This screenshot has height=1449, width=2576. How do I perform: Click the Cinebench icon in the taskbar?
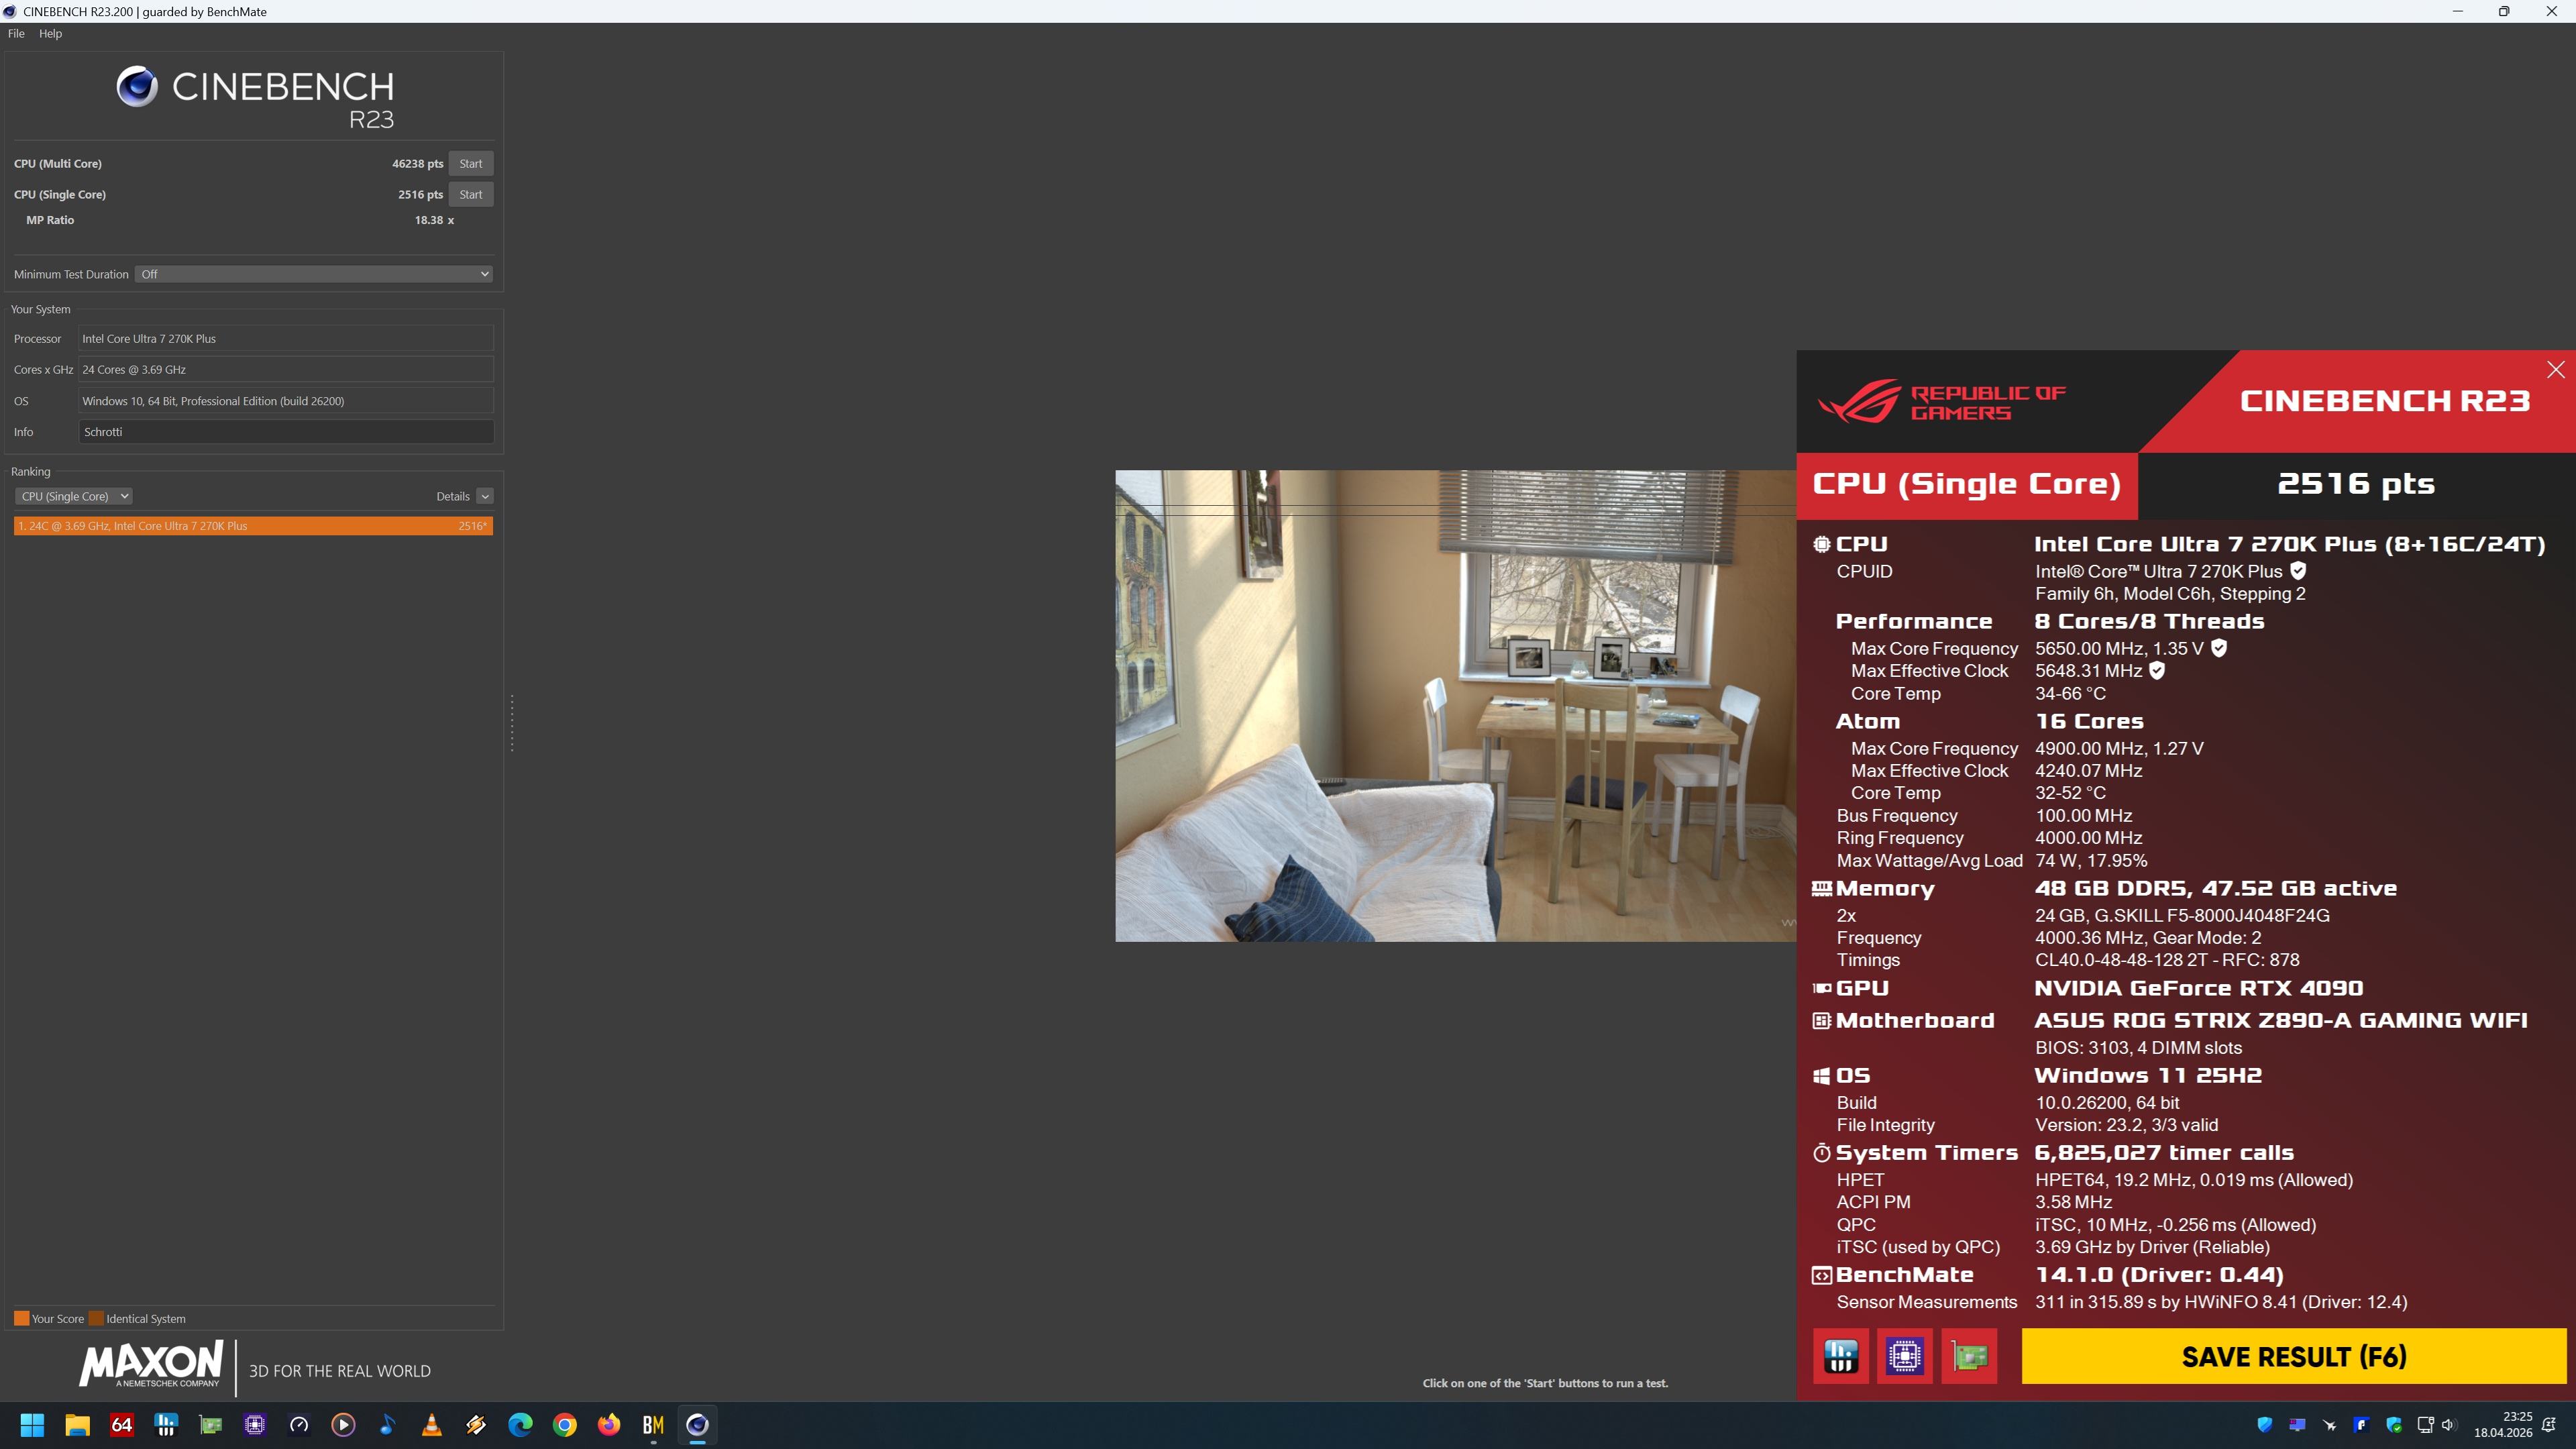pos(697,1424)
